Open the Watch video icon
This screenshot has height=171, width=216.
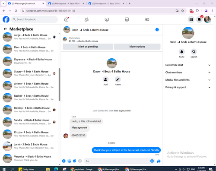(107, 19)
